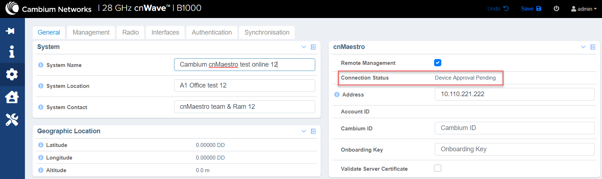This screenshot has width=602, height=179.
Task: Switch to the Management tab
Action: coord(91,32)
